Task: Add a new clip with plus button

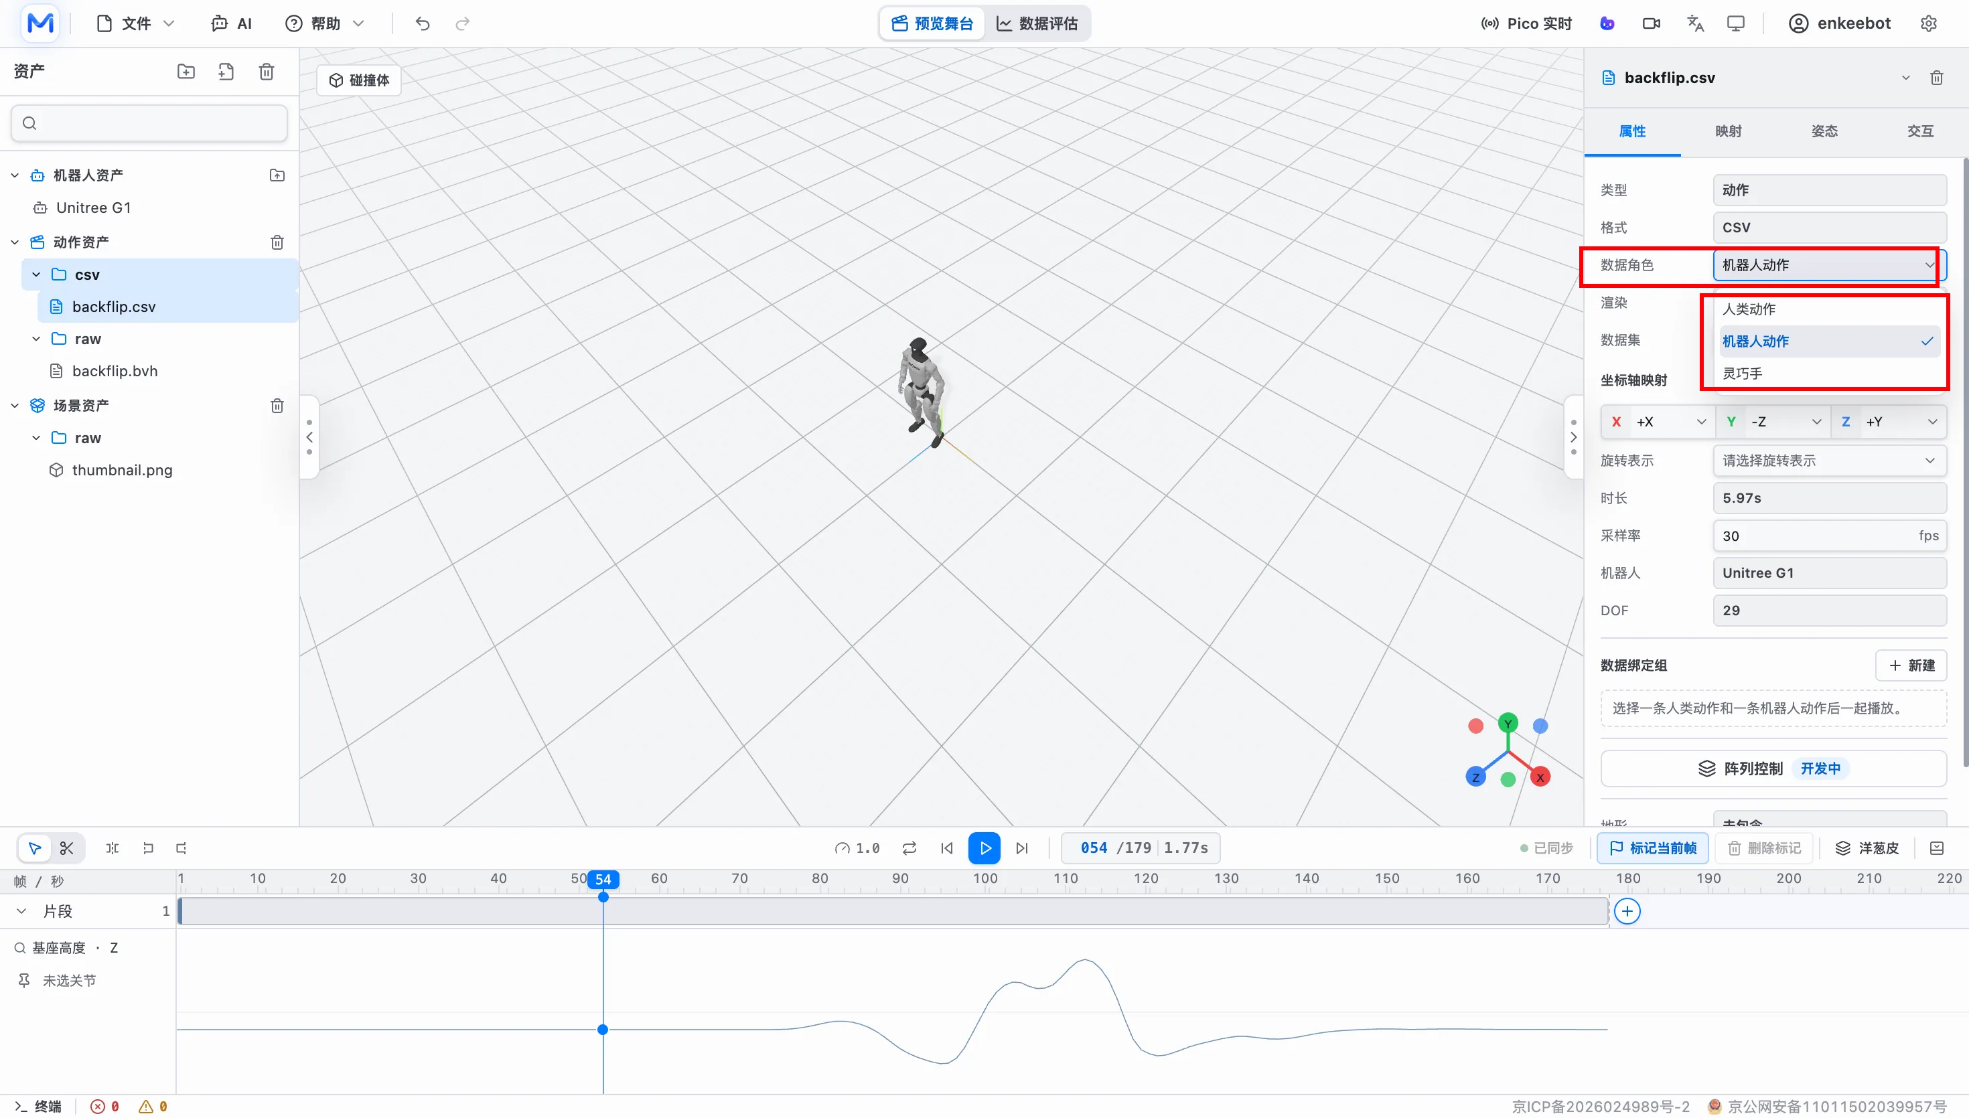Action: [x=1627, y=911]
